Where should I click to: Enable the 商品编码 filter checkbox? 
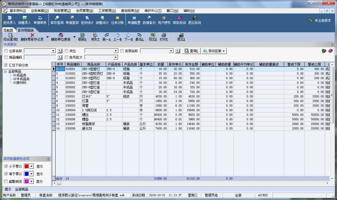(x=6, y=57)
